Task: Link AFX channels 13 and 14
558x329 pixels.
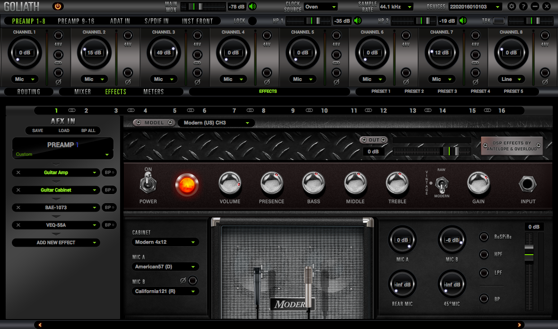Action: point(428,110)
